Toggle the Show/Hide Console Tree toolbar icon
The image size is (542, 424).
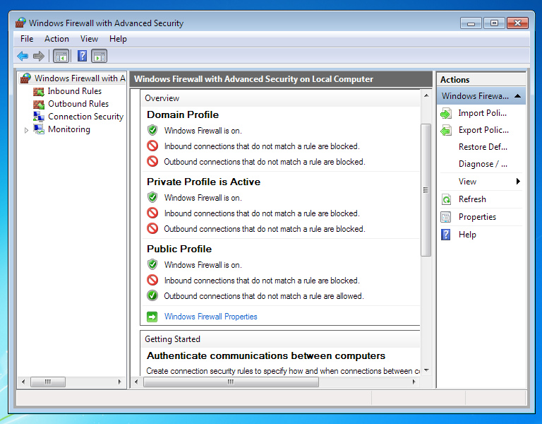pyautogui.click(x=61, y=56)
